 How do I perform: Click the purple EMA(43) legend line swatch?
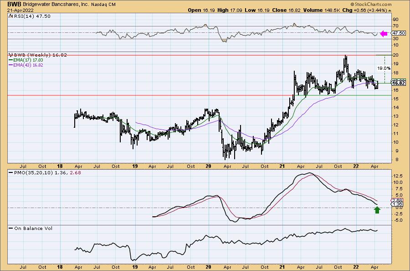point(11,65)
